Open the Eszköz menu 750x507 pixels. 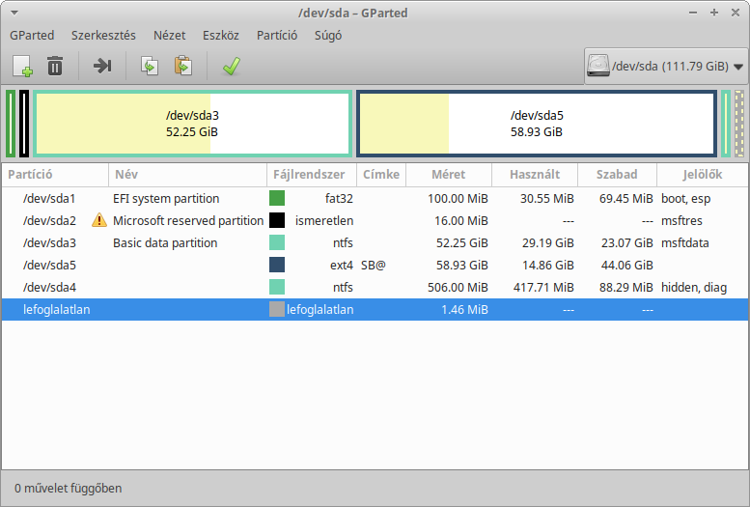[220, 36]
